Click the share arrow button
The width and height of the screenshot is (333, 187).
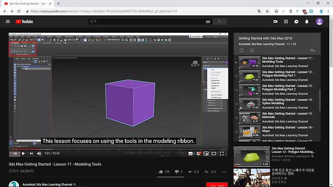(193, 172)
